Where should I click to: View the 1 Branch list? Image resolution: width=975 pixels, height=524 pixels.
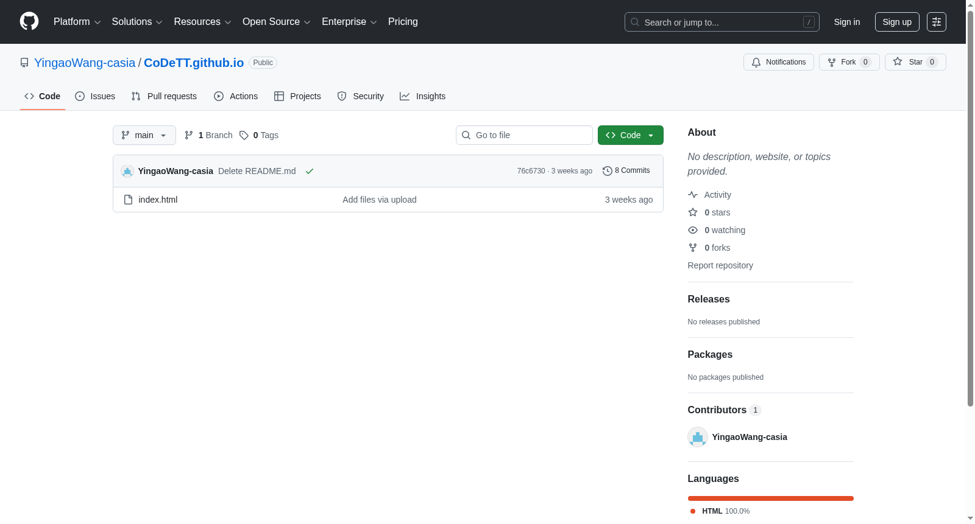208,135
